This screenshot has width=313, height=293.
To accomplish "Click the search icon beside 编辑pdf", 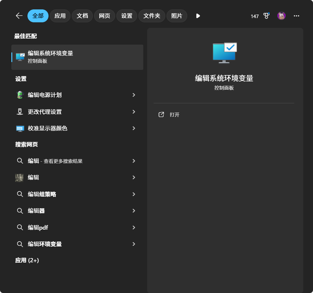I will pyautogui.click(x=20, y=227).
